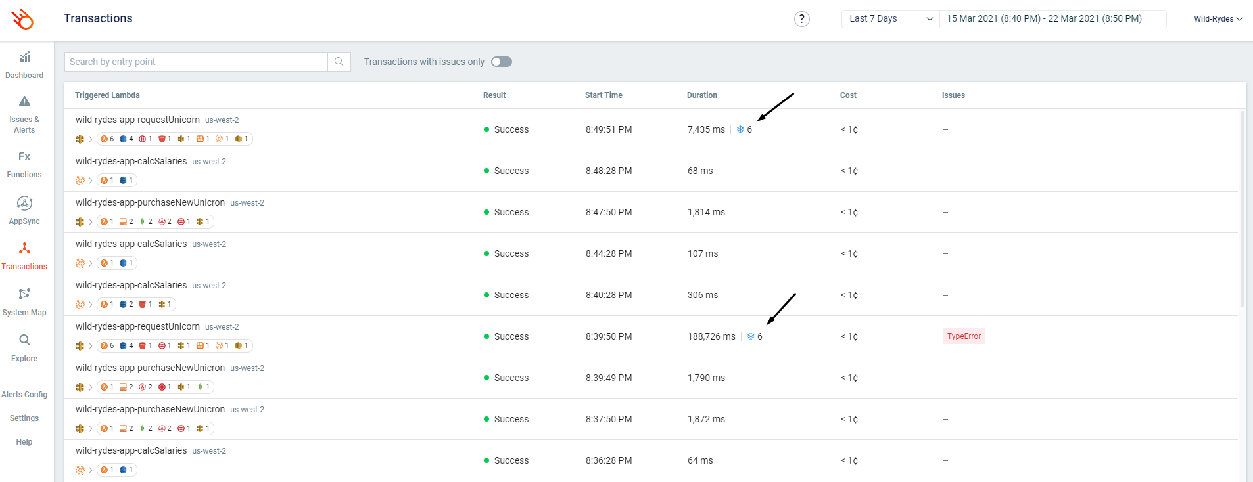Click the 7,435 ms duration value
Viewport: 1253px width, 482px height.
[x=706, y=129]
